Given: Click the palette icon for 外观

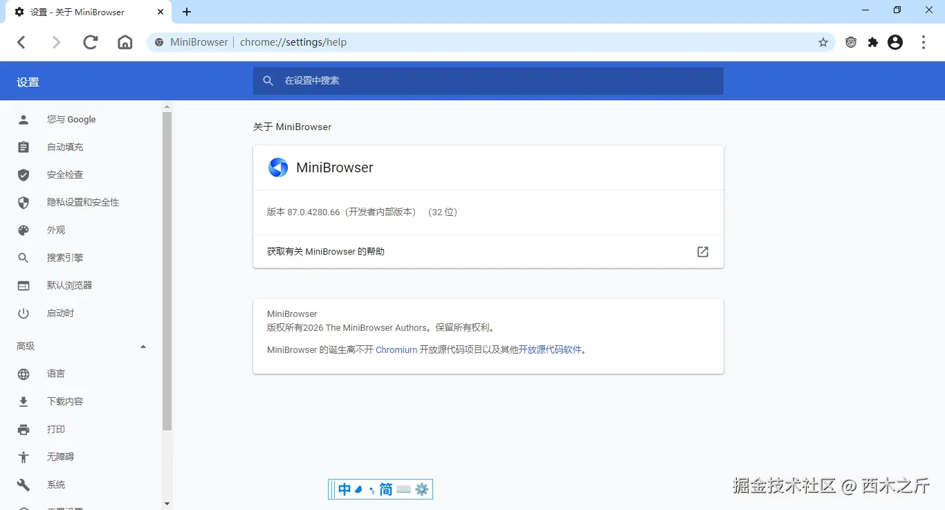Looking at the screenshot, I should (x=24, y=230).
